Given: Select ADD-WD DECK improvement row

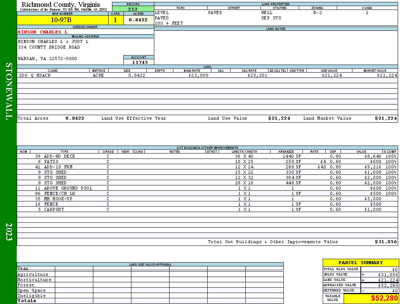Looking at the screenshot, I should (207, 156).
